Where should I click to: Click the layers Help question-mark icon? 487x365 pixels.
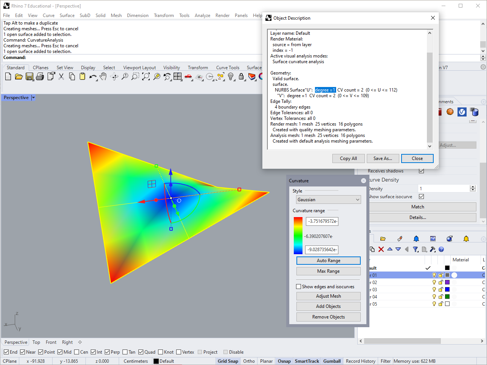(x=441, y=249)
